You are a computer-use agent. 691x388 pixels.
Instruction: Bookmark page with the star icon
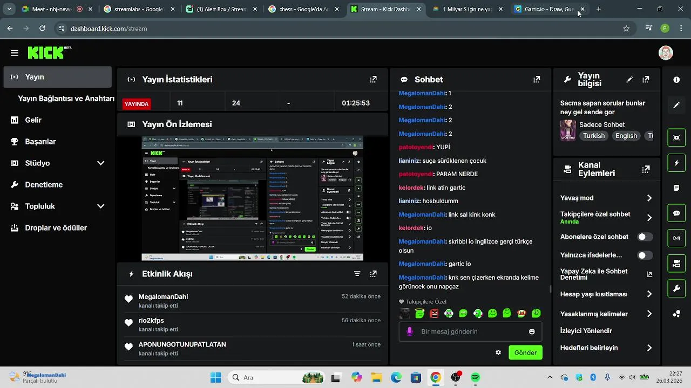click(x=626, y=29)
